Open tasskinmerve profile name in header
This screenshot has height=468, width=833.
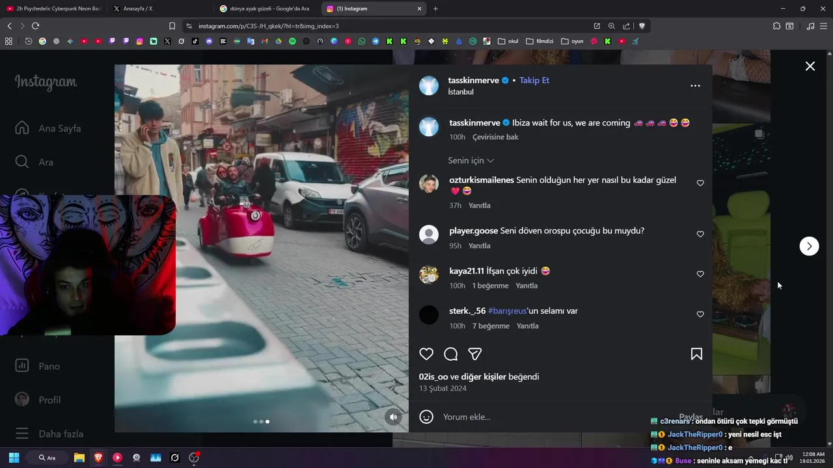[x=473, y=81]
